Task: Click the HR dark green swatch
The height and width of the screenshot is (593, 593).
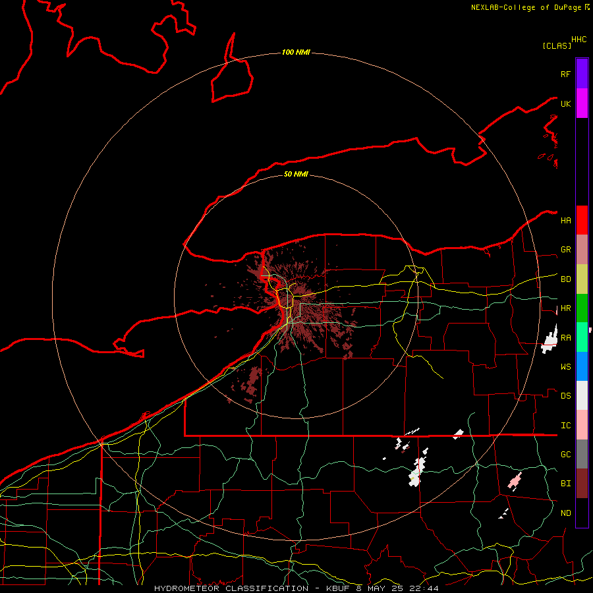Action: click(x=582, y=308)
